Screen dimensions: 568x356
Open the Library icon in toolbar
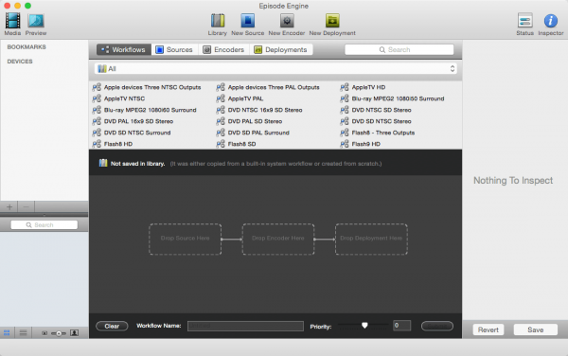click(218, 21)
